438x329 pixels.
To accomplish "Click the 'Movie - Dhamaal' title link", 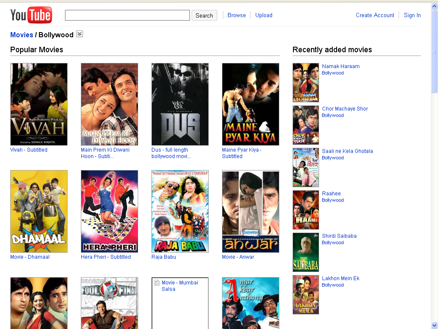I will pyautogui.click(x=30, y=257).
